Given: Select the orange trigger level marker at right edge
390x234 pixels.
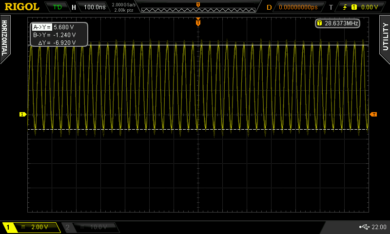Looking at the screenshot, I should [373, 115].
